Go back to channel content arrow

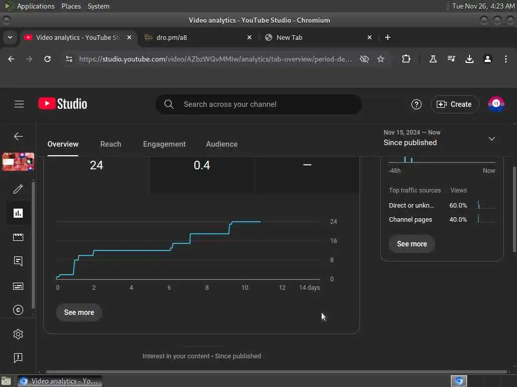click(18, 136)
